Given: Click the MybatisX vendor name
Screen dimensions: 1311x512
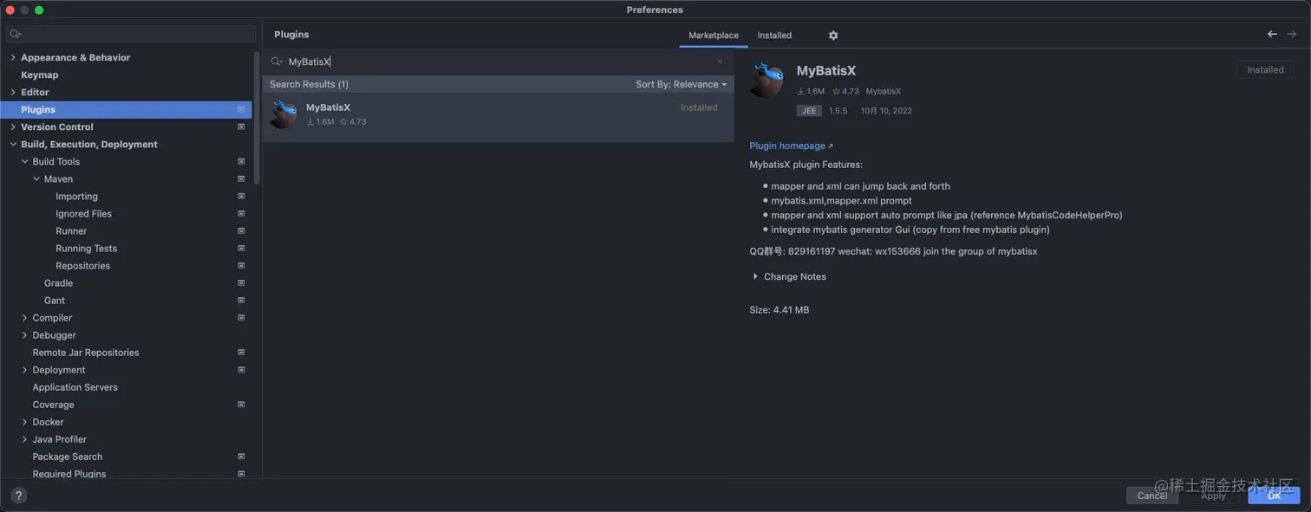Looking at the screenshot, I should [x=883, y=91].
